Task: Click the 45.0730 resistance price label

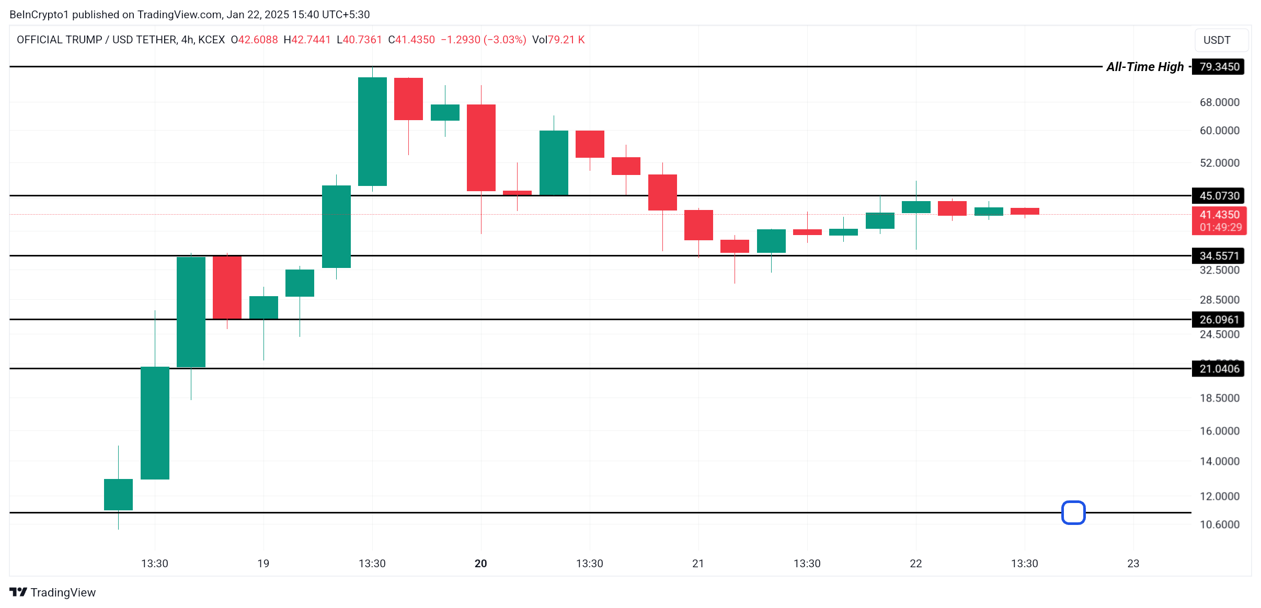Action: (1218, 196)
